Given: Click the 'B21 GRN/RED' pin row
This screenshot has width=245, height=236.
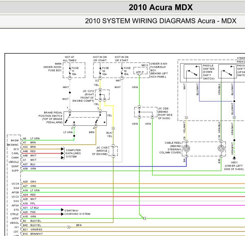Looking at the screenshot, I should click(33, 229).
